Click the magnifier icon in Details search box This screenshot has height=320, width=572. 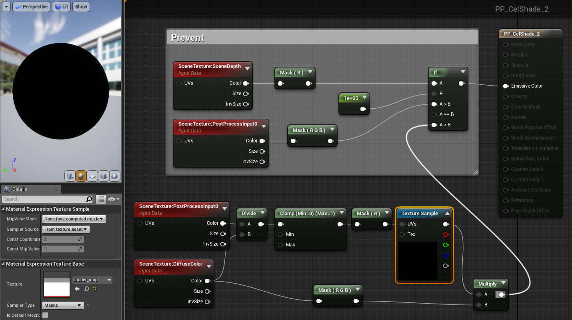tap(89, 199)
